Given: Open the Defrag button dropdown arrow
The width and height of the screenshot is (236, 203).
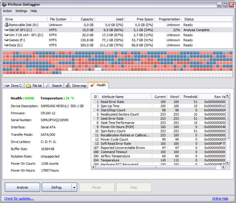Looking at the screenshot, I should pyautogui.click(x=74, y=187).
